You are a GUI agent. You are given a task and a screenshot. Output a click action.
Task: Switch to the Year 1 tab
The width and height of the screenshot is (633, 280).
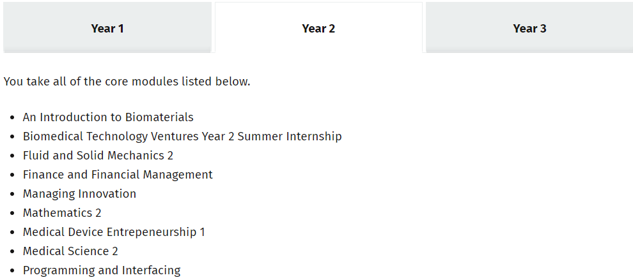click(107, 28)
